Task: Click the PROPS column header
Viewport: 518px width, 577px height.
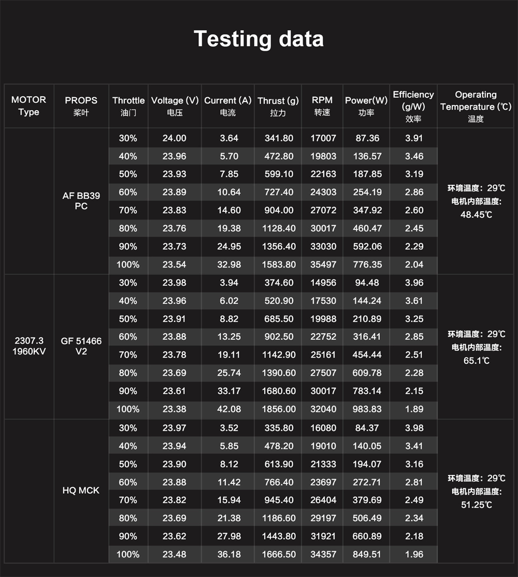Action: [81, 106]
